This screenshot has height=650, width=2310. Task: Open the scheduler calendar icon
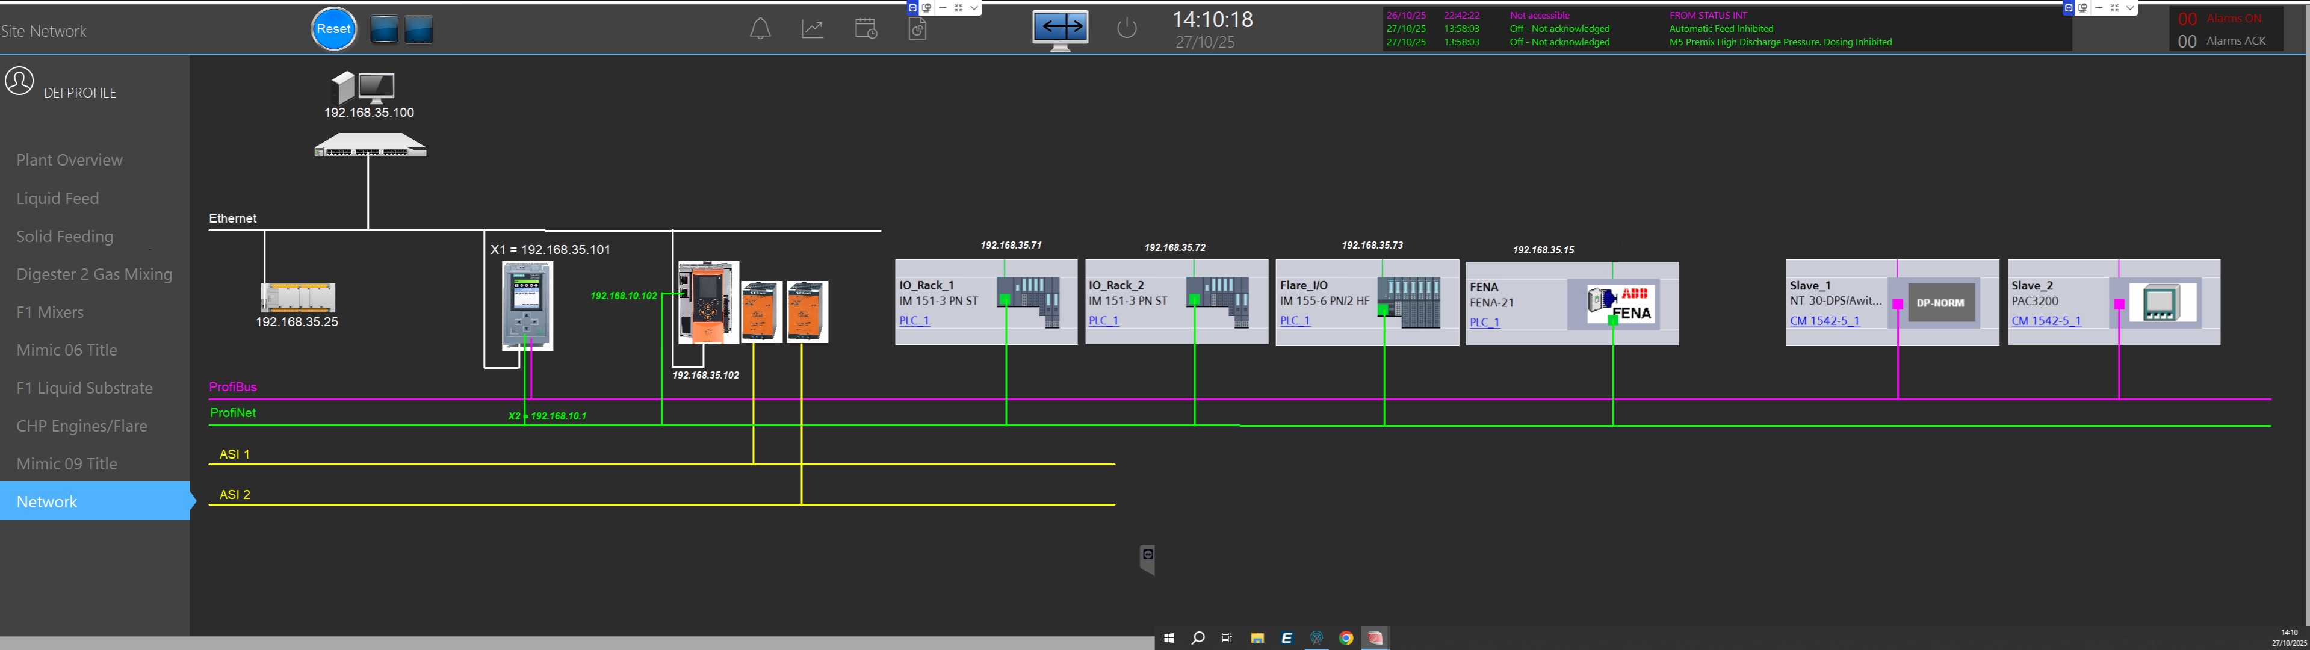pos(865,29)
